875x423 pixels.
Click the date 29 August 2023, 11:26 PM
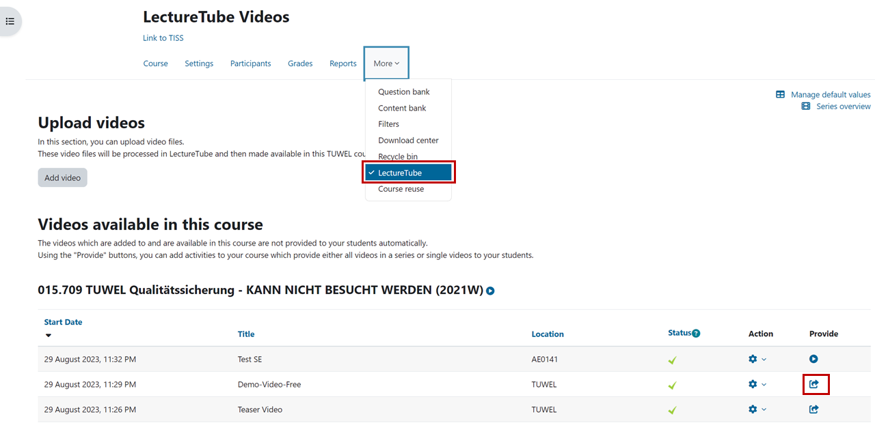tap(90, 409)
